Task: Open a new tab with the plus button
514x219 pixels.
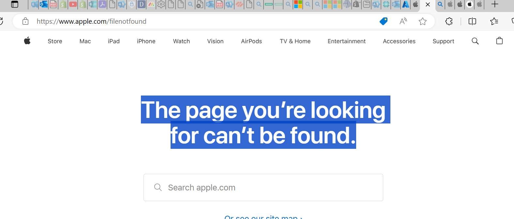Action: [495, 5]
